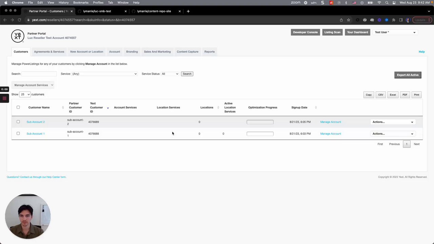Click the Developer Console button

[305, 32]
